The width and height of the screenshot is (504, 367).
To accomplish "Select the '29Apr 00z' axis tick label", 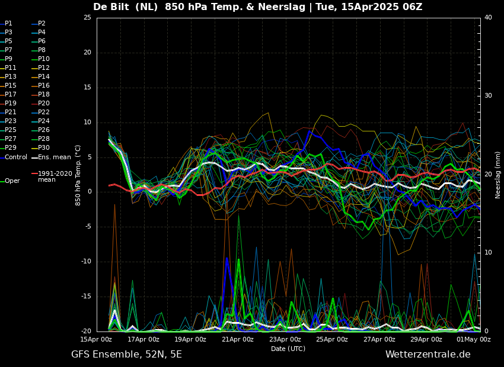I will pyautogui.click(x=427, y=339).
